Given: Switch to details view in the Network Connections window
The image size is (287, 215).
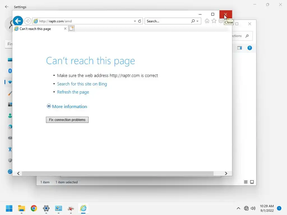Looking at the screenshot, I should pyautogui.click(x=246, y=182).
